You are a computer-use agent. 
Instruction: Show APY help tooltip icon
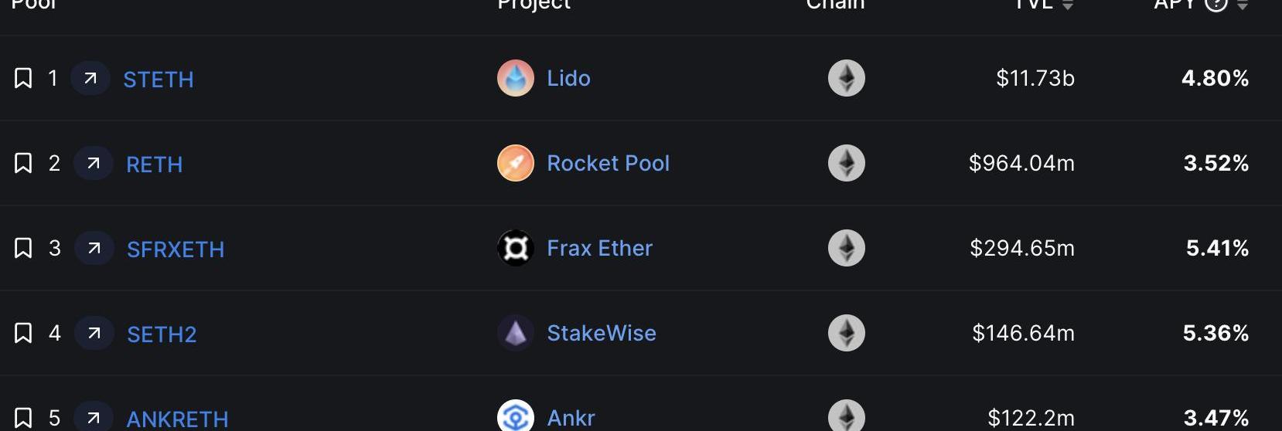tap(1216, 4)
